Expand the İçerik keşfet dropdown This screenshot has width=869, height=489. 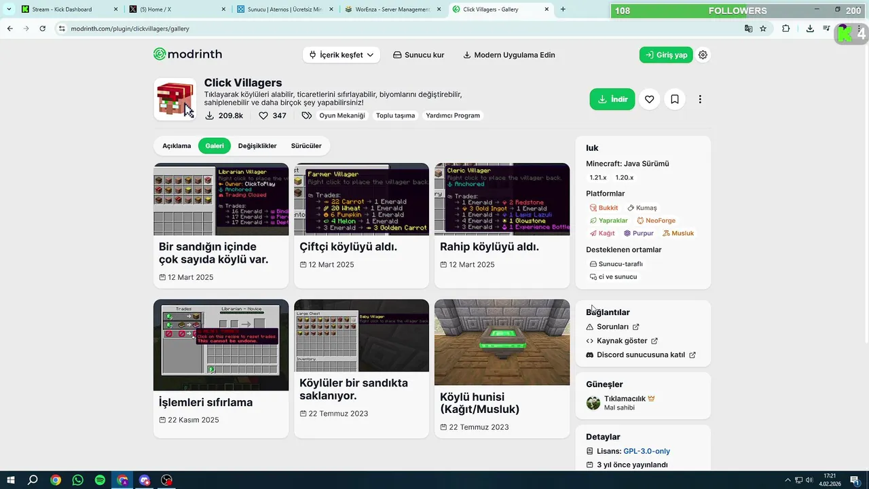point(341,55)
